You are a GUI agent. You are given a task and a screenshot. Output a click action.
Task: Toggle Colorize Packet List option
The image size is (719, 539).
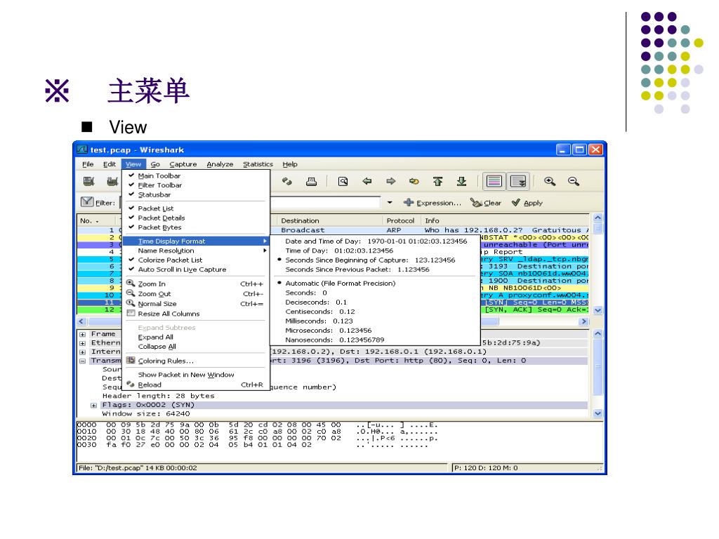coord(170,260)
